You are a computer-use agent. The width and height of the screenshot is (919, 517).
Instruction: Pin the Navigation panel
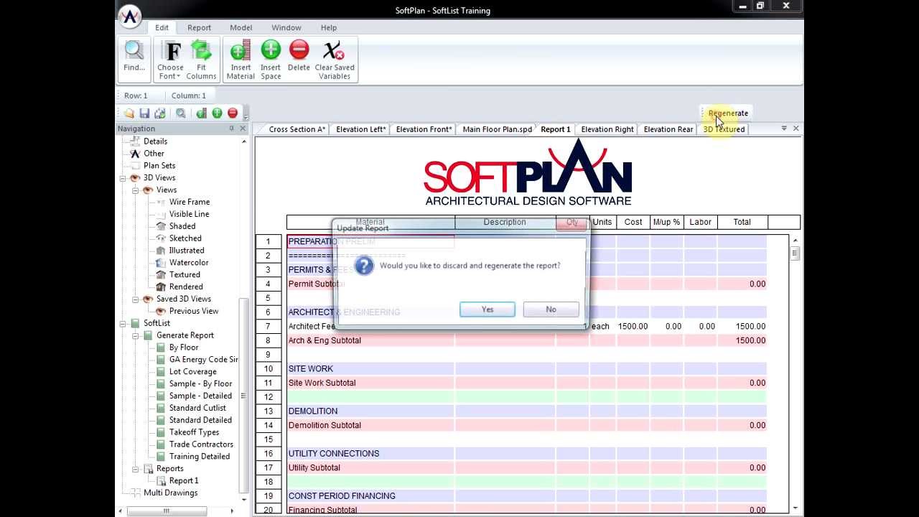[x=231, y=129]
